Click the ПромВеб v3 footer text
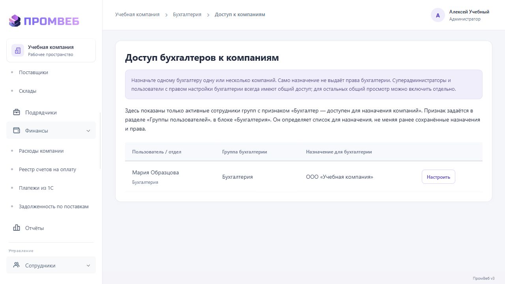This screenshot has width=505, height=284. [x=484, y=278]
